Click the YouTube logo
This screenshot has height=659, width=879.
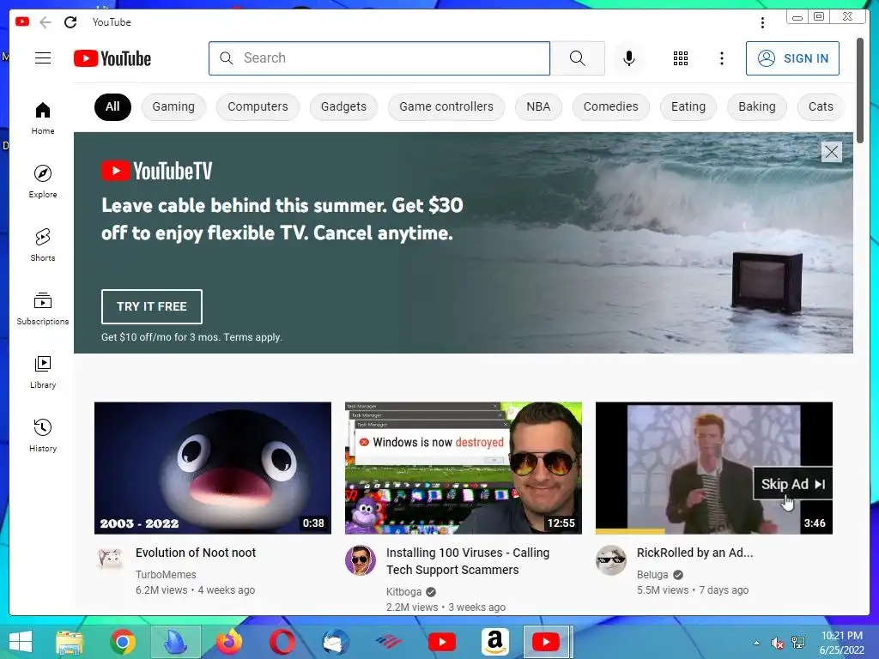pyautogui.click(x=112, y=58)
